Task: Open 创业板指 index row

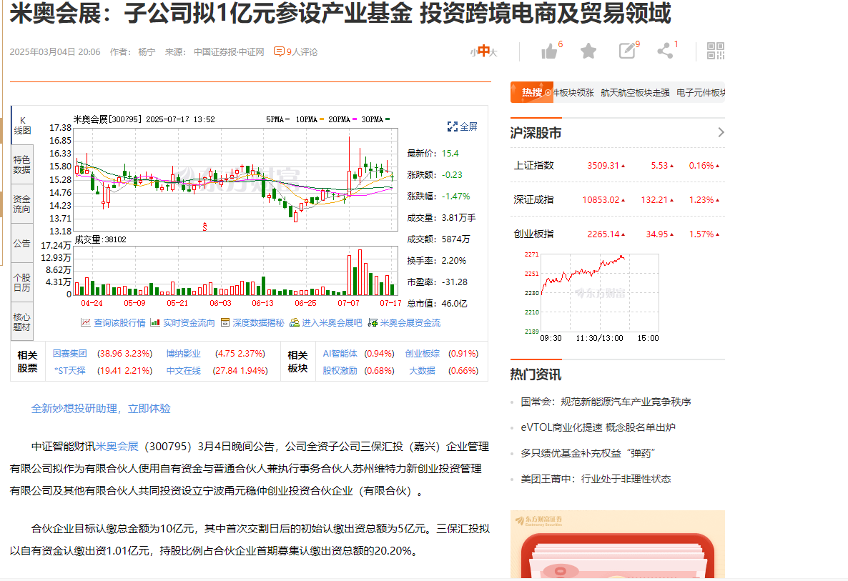Action: coord(617,234)
